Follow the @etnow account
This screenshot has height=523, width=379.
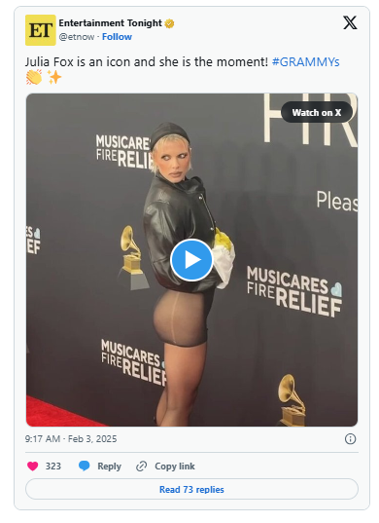(117, 37)
